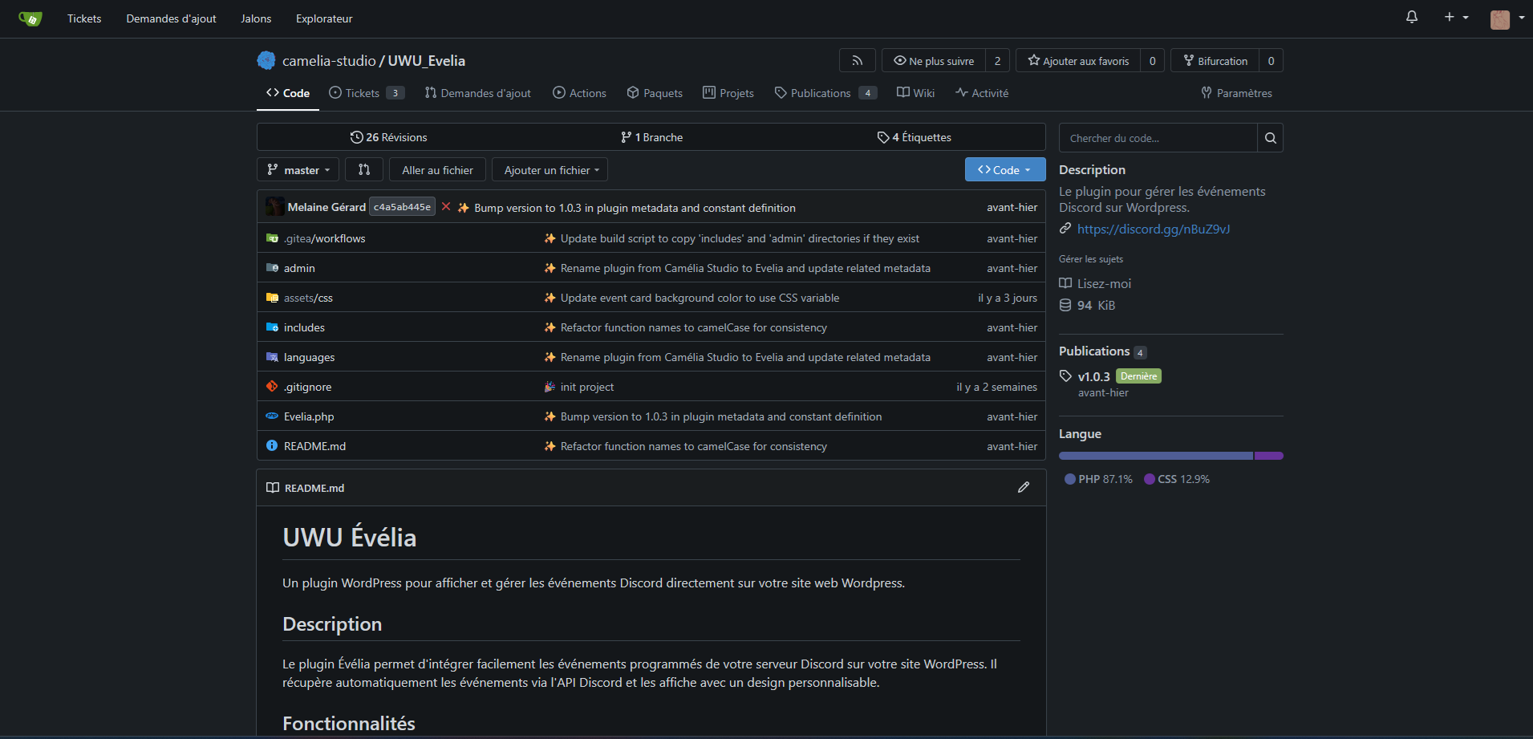Click the CSS purple portion of language bar
This screenshot has height=739, width=1533.
(x=1268, y=456)
